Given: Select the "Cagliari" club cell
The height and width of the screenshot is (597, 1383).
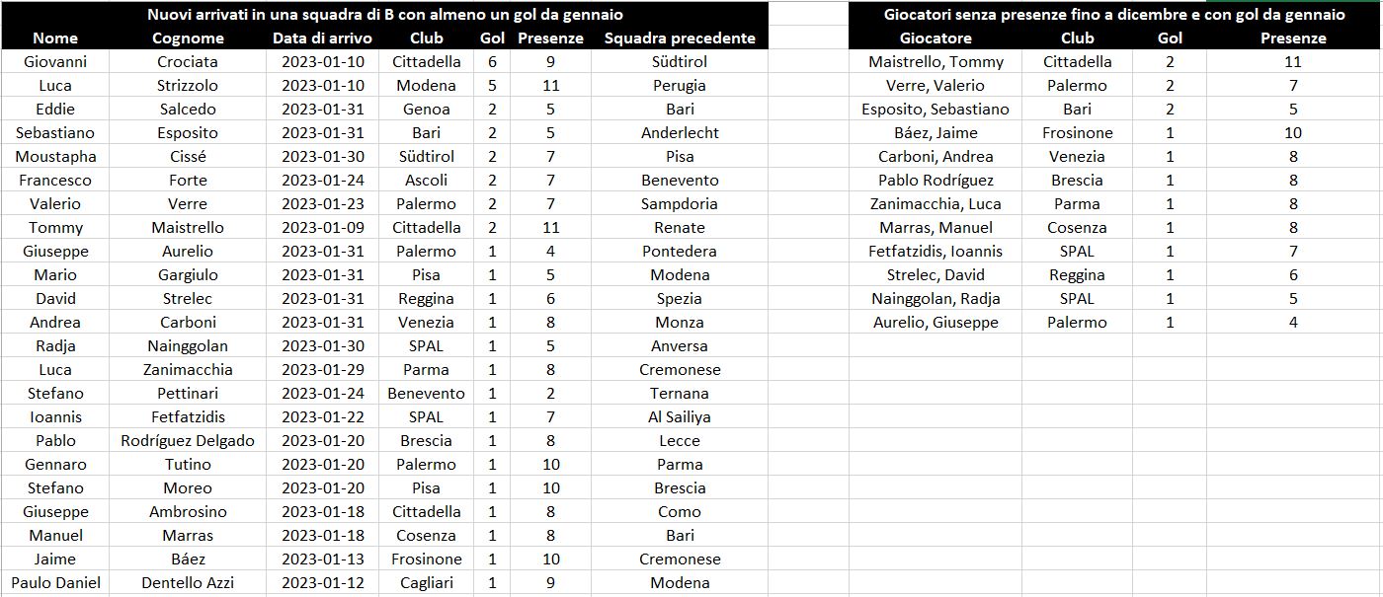Looking at the screenshot, I should pos(426,582).
